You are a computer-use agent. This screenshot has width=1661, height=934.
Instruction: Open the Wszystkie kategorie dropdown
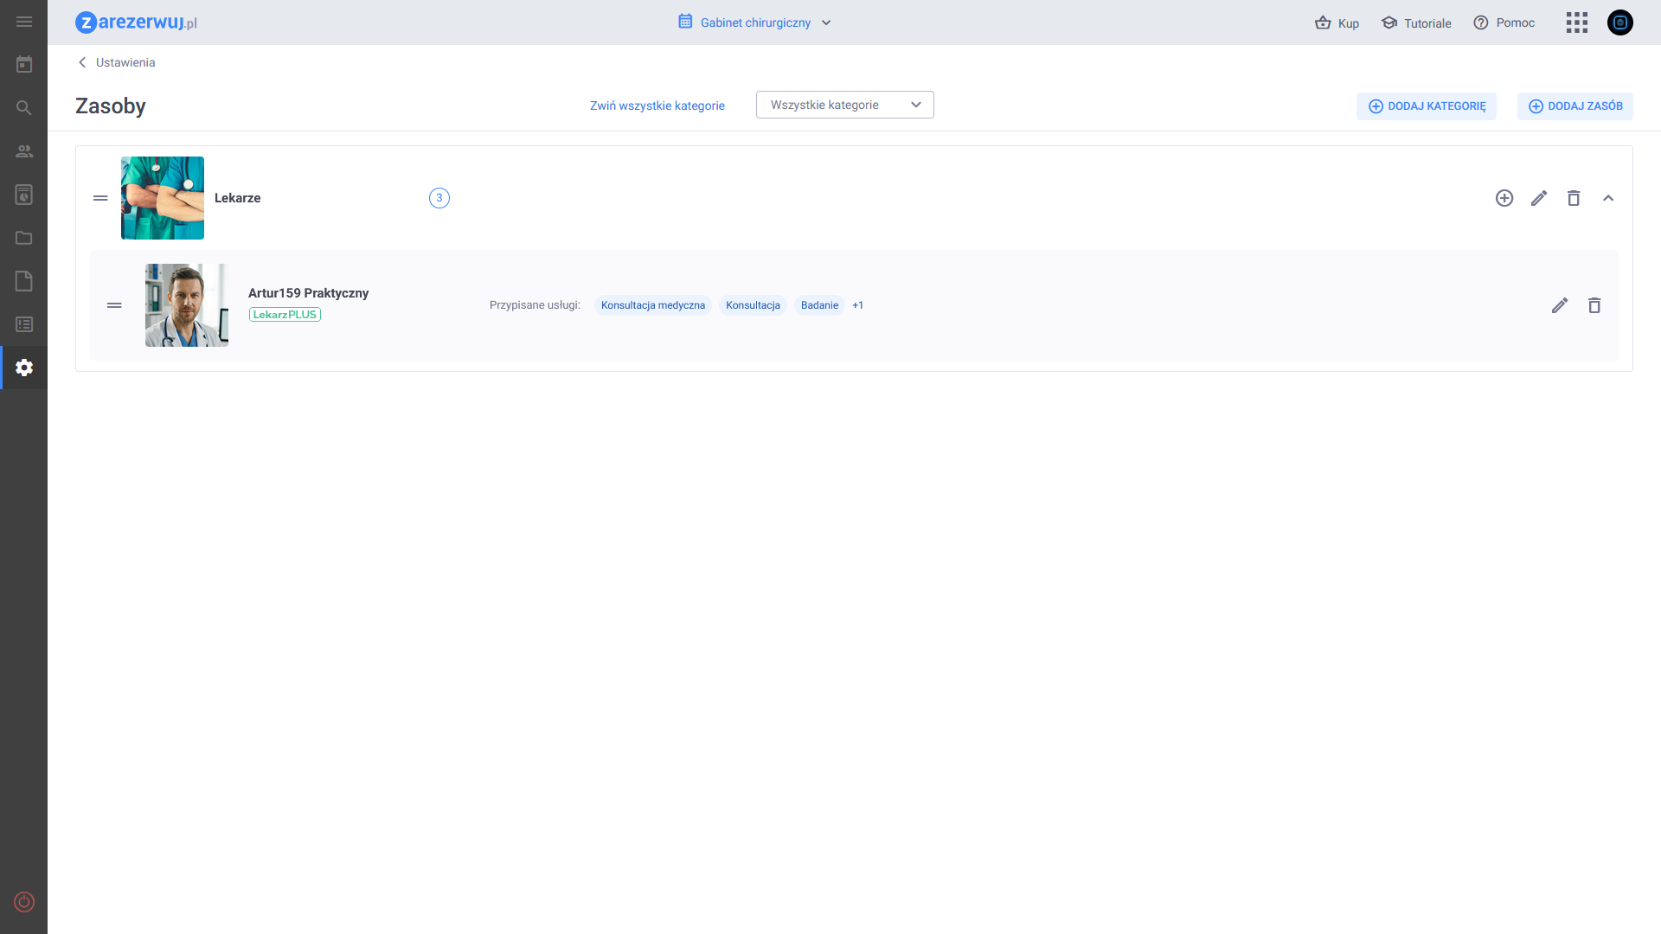pyautogui.click(x=845, y=105)
